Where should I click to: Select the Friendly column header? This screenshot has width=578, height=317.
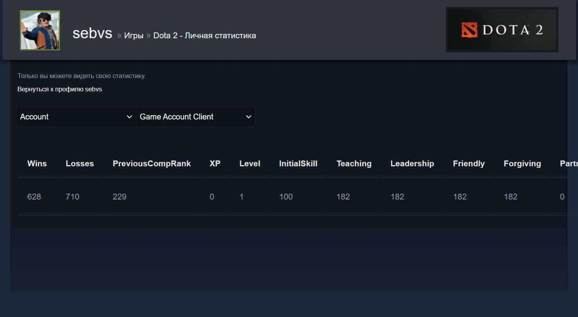(x=469, y=164)
